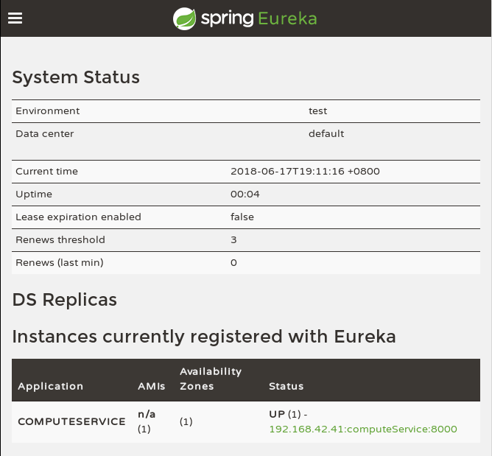Click the System Status heading

click(x=76, y=77)
